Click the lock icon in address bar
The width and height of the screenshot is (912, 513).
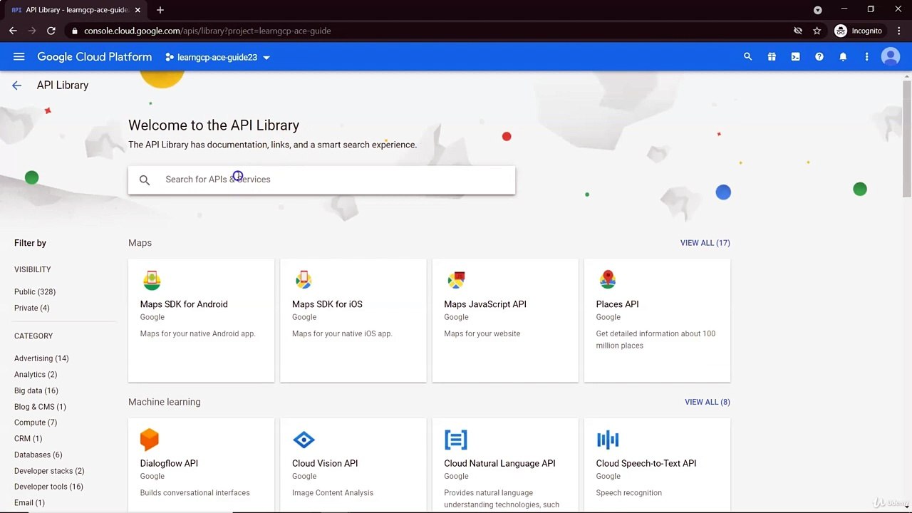[x=75, y=31]
